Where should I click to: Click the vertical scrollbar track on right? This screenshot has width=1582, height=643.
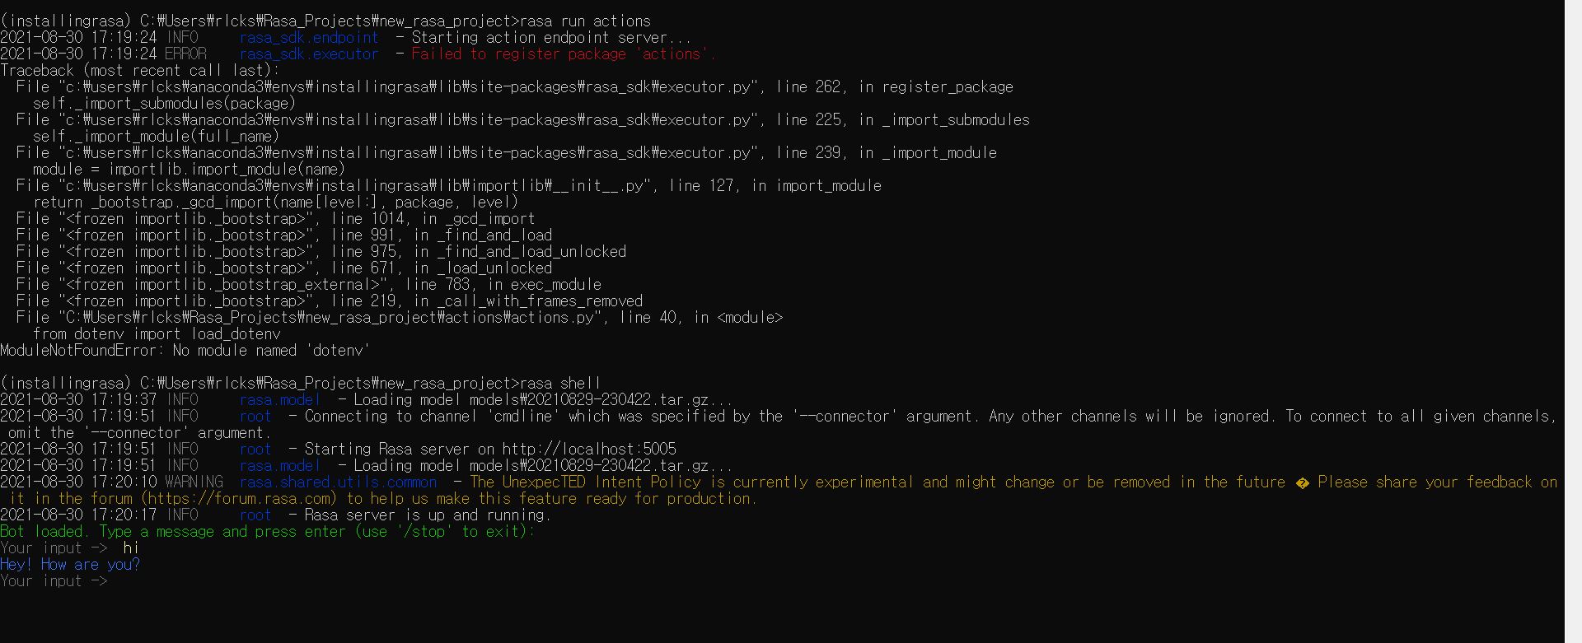(1573, 321)
